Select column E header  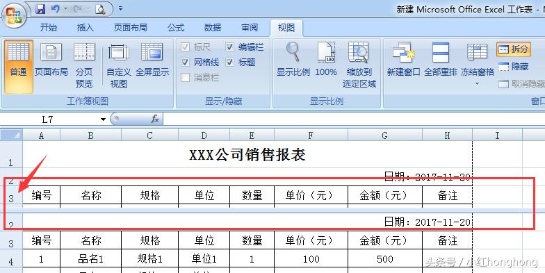252,135
